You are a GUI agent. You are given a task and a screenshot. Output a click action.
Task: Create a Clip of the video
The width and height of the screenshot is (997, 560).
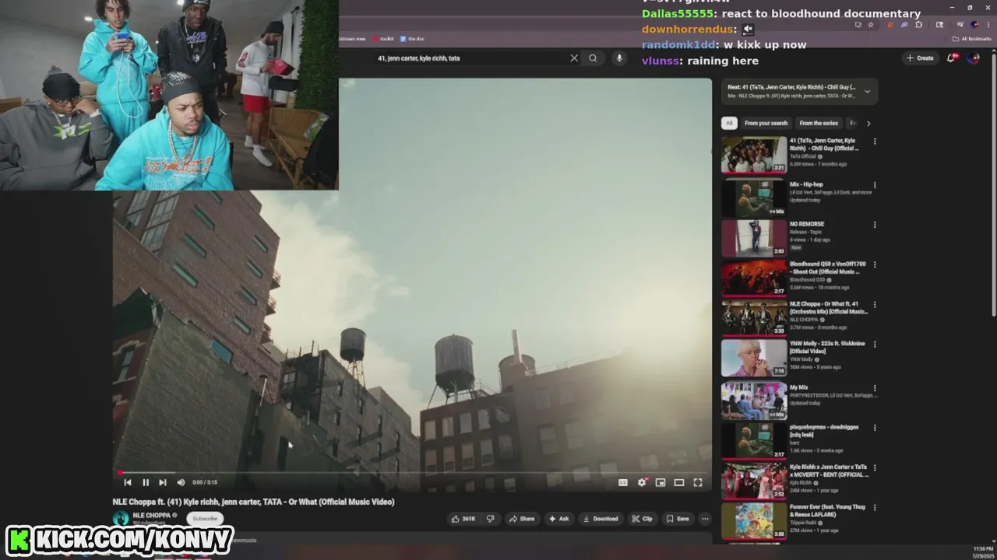[643, 519]
